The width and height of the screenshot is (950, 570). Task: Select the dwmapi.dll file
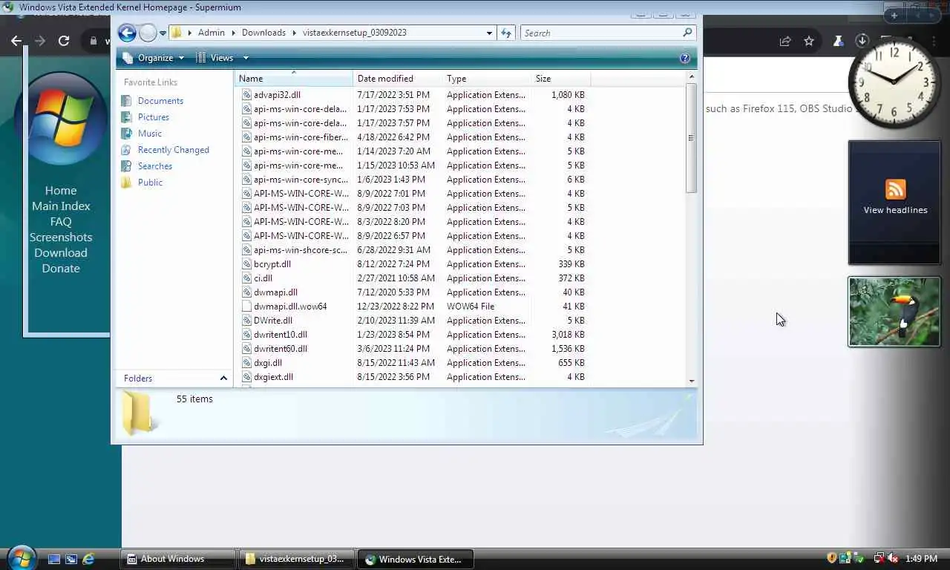click(275, 292)
